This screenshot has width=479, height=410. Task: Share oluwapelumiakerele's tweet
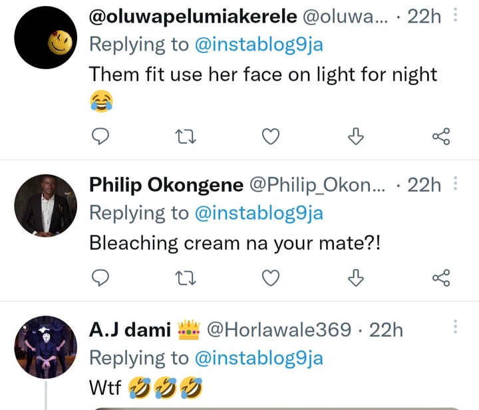441,136
